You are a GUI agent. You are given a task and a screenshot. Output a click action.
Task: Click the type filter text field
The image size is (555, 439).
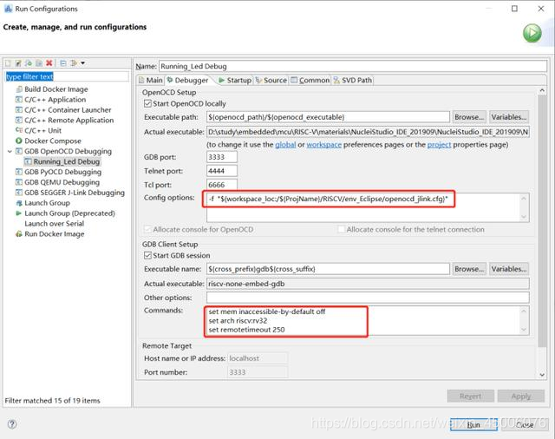coord(67,76)
